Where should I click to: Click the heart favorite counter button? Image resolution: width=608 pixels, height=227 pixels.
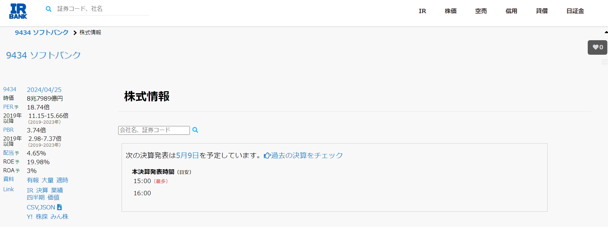(598, 47)
